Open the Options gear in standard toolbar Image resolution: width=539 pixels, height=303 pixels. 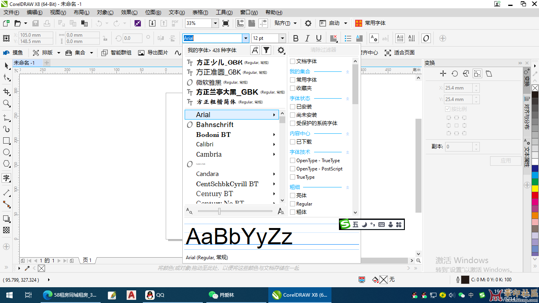click(x=308, y=23)
